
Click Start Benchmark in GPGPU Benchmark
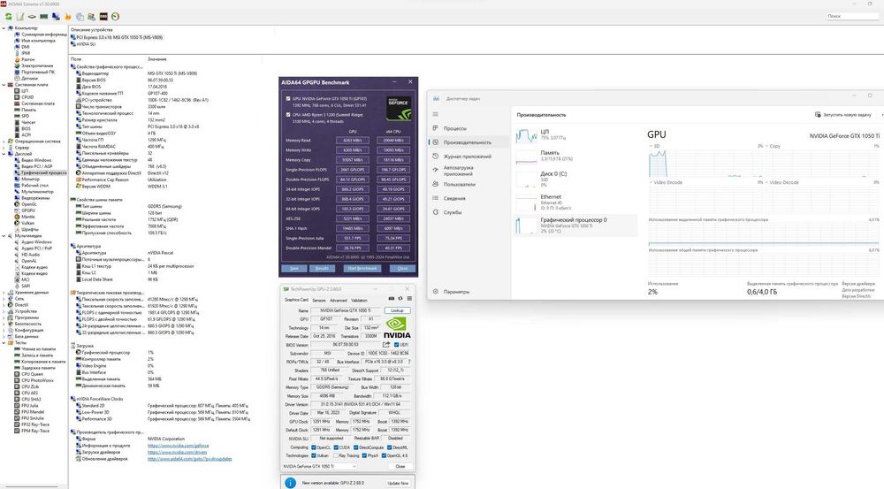[362, 269]
